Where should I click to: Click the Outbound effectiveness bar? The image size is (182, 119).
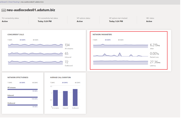22,105
